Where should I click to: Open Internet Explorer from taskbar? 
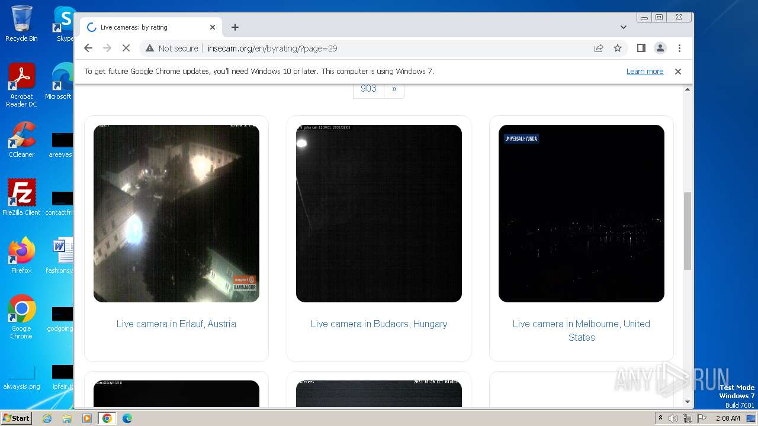tap(47, 418)
